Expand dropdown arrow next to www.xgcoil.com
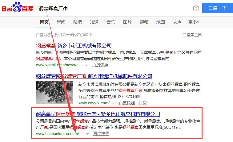Viewport: 233px width, 142px height. point(87,65)
